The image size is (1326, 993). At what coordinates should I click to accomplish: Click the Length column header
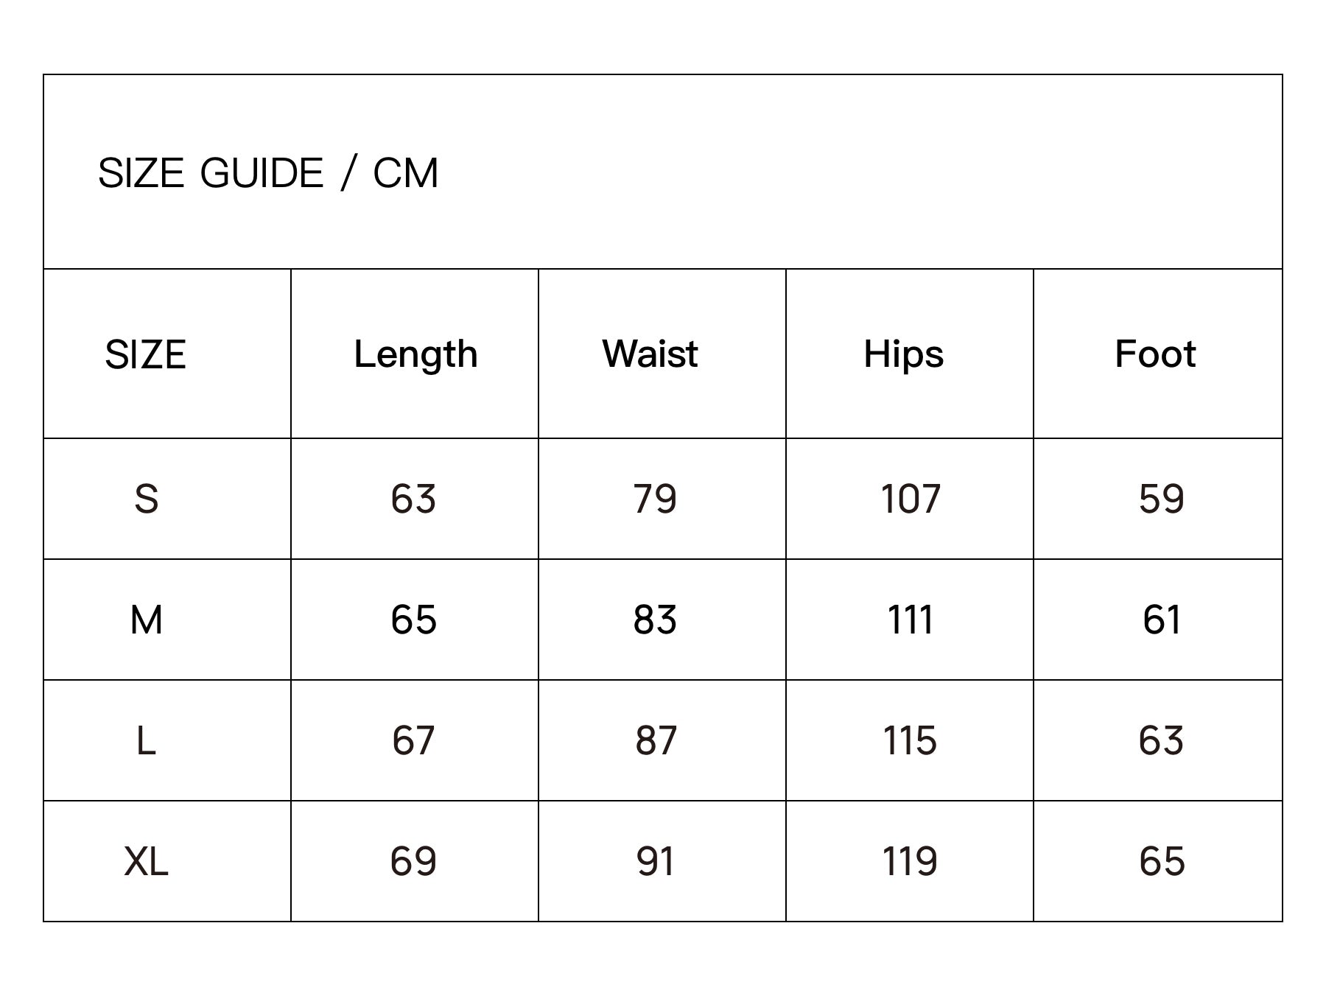pos(415,354)
